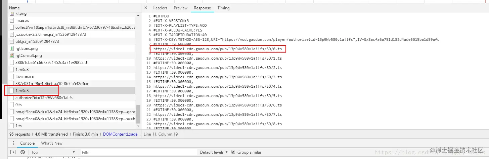Viewport: 489px width, 159px height.
Task: Click the SD/2.ts URL line
Action: [217, 68]
